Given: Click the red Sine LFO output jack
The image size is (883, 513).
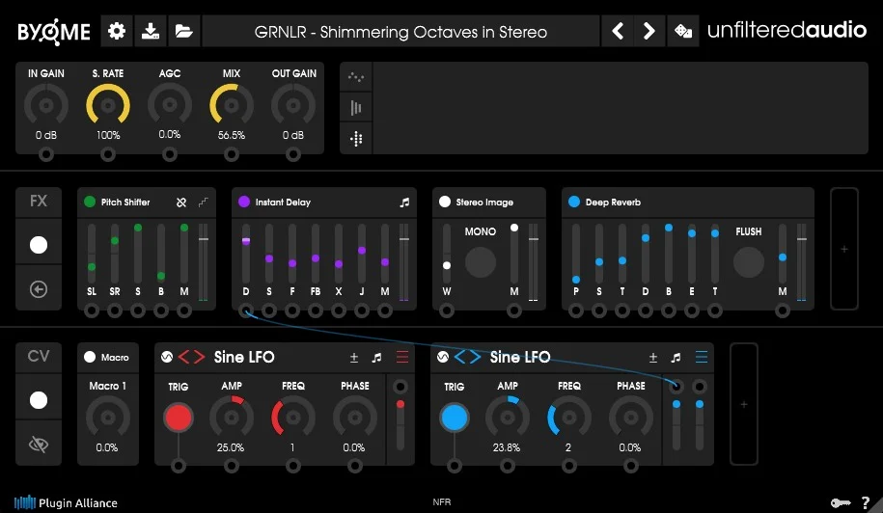Looking at the screenshot, I should pos(400,387).
